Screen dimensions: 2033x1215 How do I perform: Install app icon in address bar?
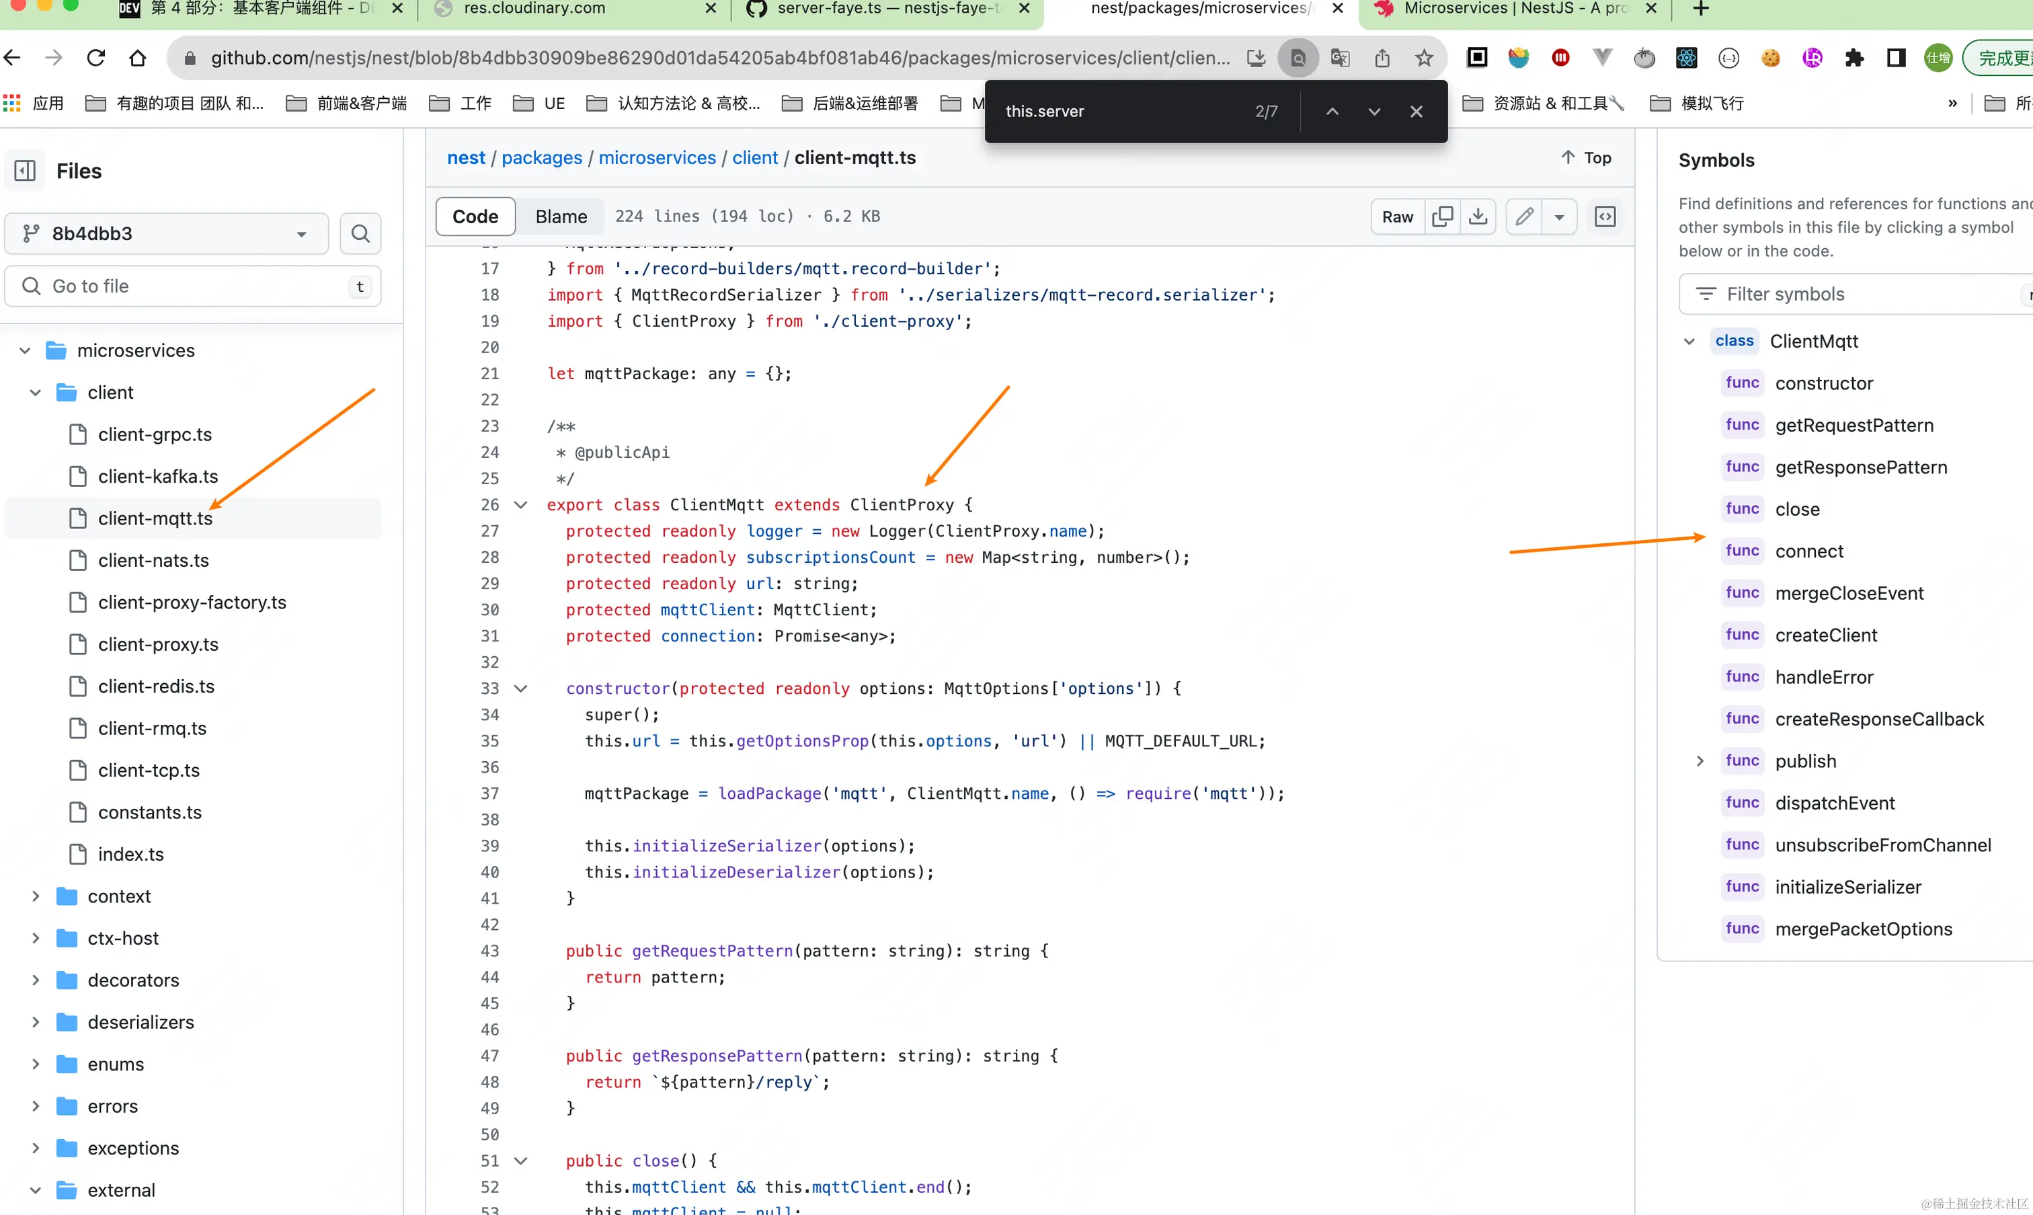1257,57
